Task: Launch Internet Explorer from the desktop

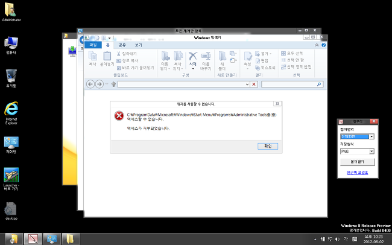Action: [11, 113]
